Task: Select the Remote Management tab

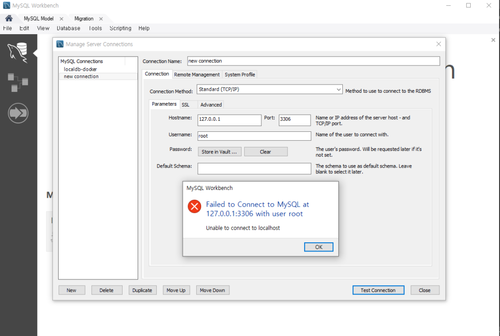Action: point(197,75)
